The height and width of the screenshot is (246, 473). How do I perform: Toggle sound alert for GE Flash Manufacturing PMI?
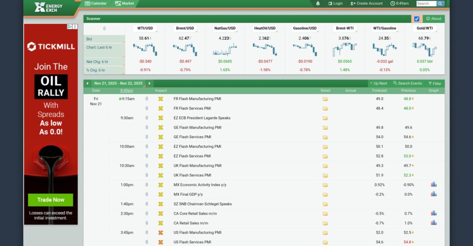[146, 128]
